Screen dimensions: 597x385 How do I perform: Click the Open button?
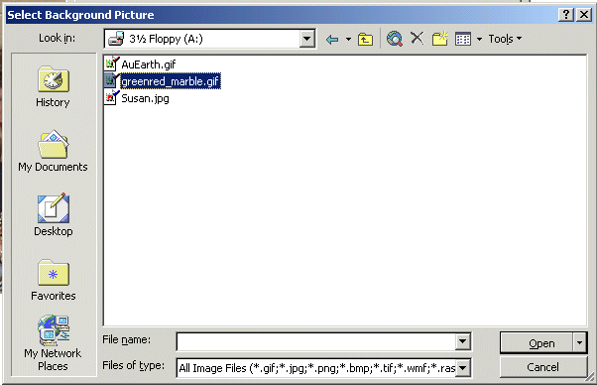(537, 343)
